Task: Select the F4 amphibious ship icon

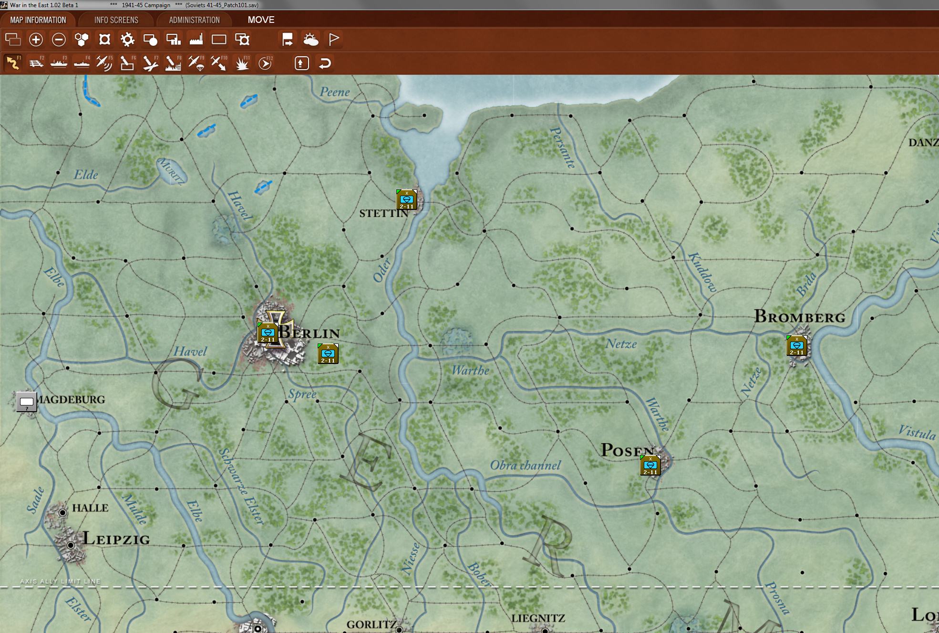Action: coord(82,63)
